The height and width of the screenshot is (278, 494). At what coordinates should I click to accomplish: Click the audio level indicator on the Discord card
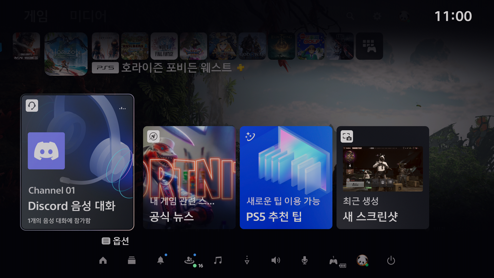(x=122, y=108)
